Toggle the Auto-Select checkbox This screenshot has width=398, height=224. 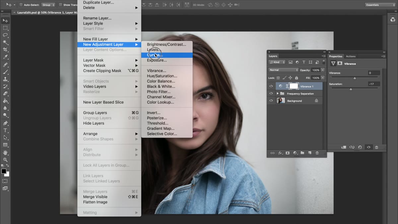pyautogui.click(x=21, y=5)
